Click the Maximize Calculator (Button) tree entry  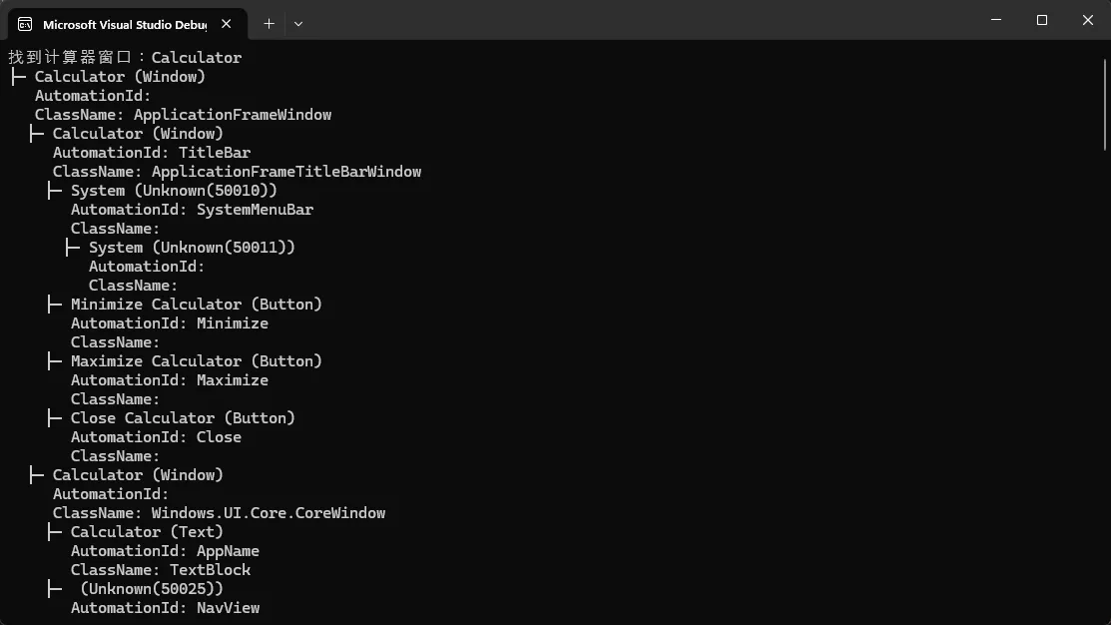pyautogui.click(x=197, y=361)
